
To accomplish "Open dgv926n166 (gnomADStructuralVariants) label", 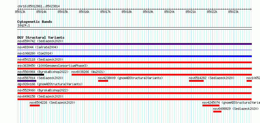I will coord(50,84).
